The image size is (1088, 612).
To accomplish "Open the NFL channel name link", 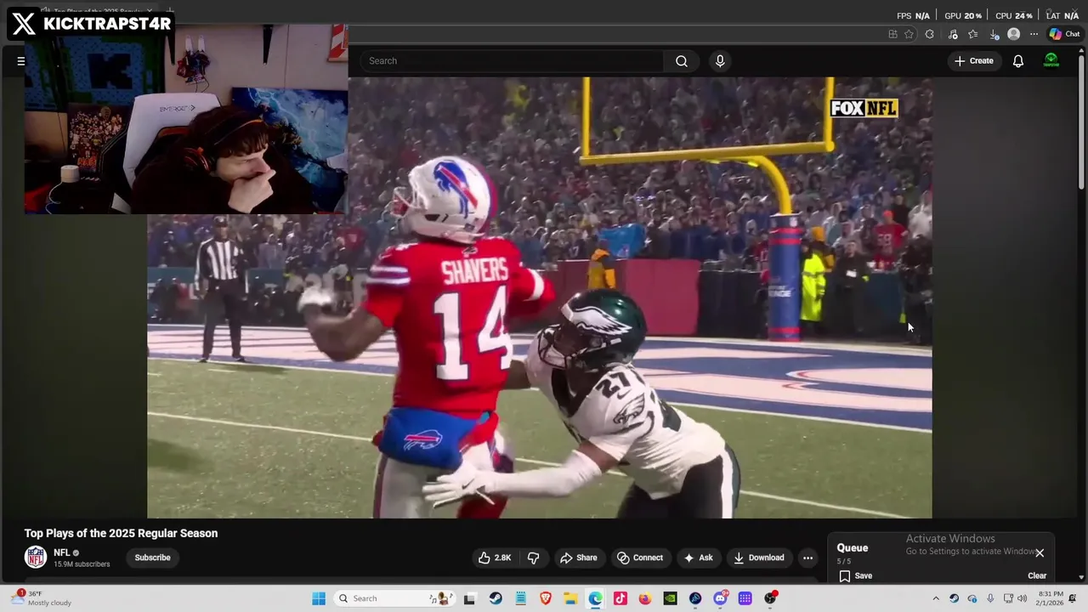I will pyautogui.click(x=61, y=552).
